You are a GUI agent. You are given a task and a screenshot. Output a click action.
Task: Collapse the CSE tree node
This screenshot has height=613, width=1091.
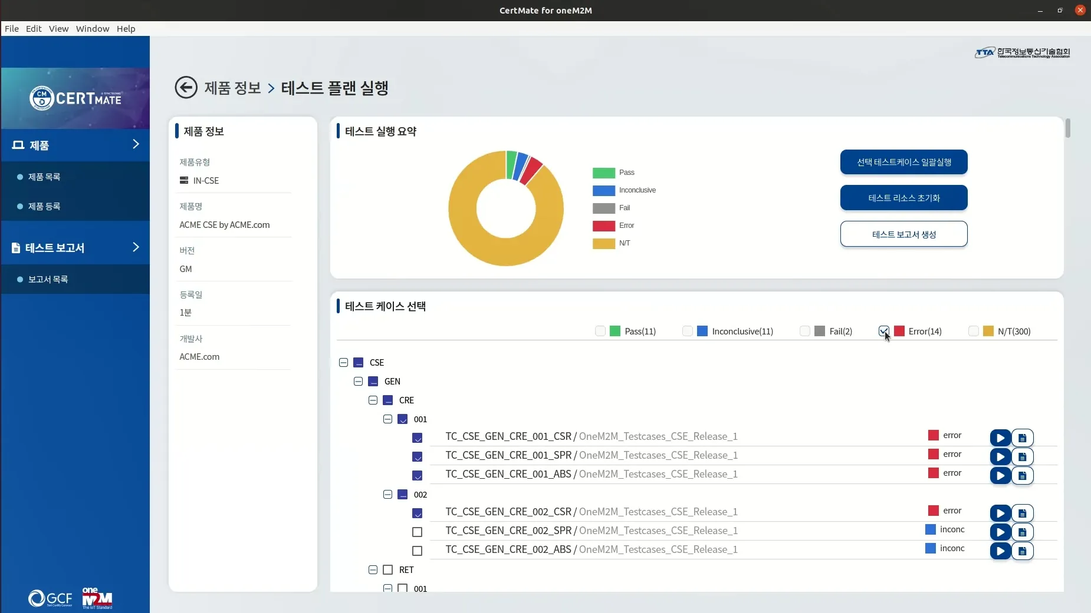(x=343, y=363)
